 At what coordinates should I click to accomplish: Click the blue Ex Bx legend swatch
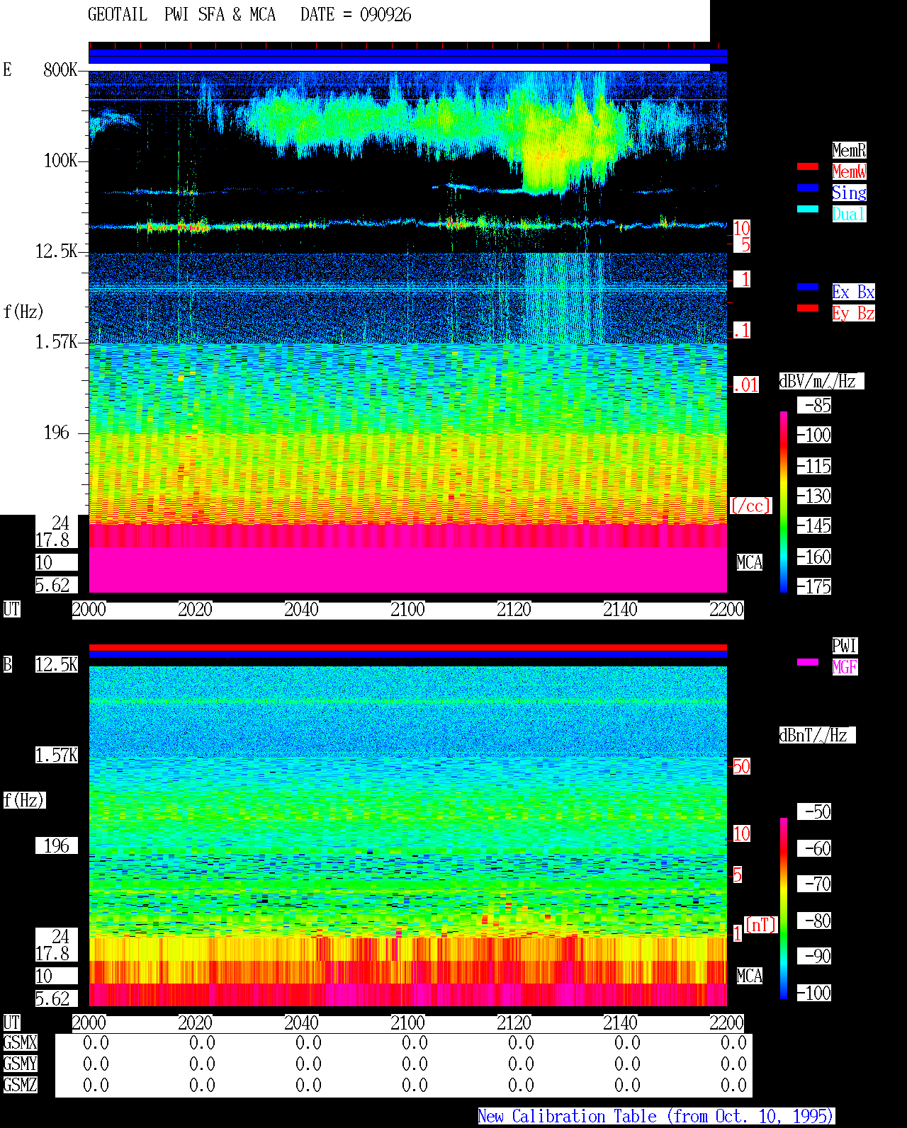(x=808, y=287)
